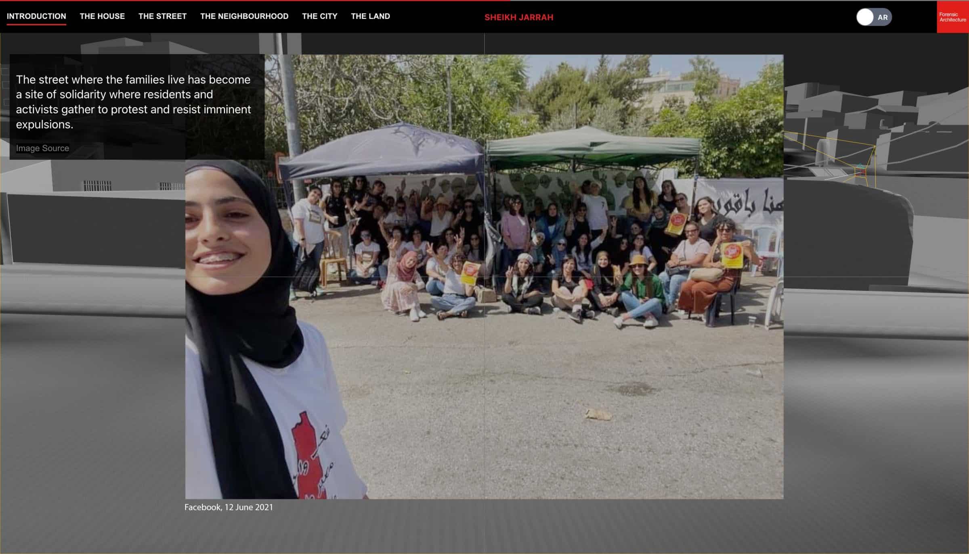
Task: Select THE CITY navigation tab
Action: coord(319,16)
